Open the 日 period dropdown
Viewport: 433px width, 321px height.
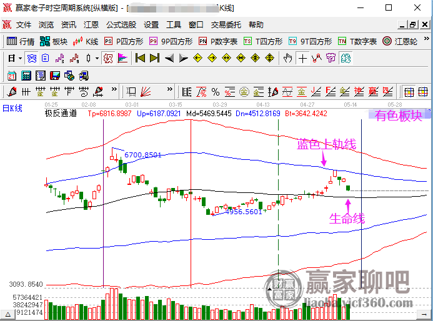pos(15,58)
